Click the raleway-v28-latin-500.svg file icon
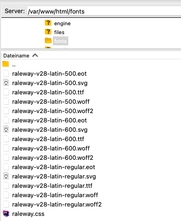Image resolution: width=181 pixels, height=221 pixels. [x=6, y=83]
